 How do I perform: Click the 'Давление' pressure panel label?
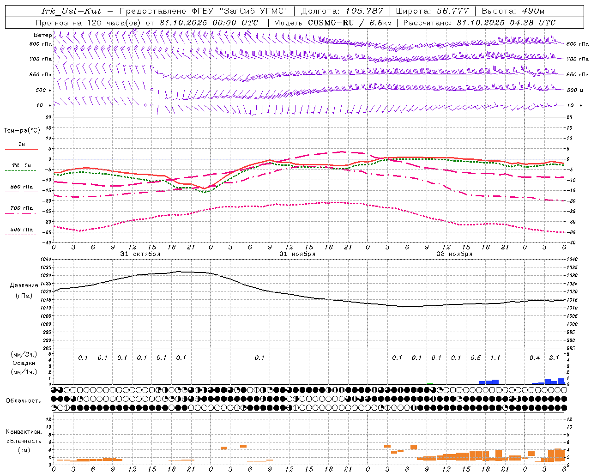tap(24, 285)
